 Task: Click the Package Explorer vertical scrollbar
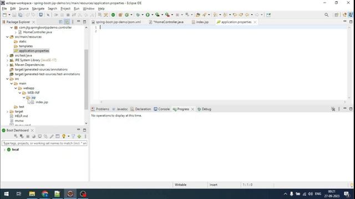tap(86, 79)
